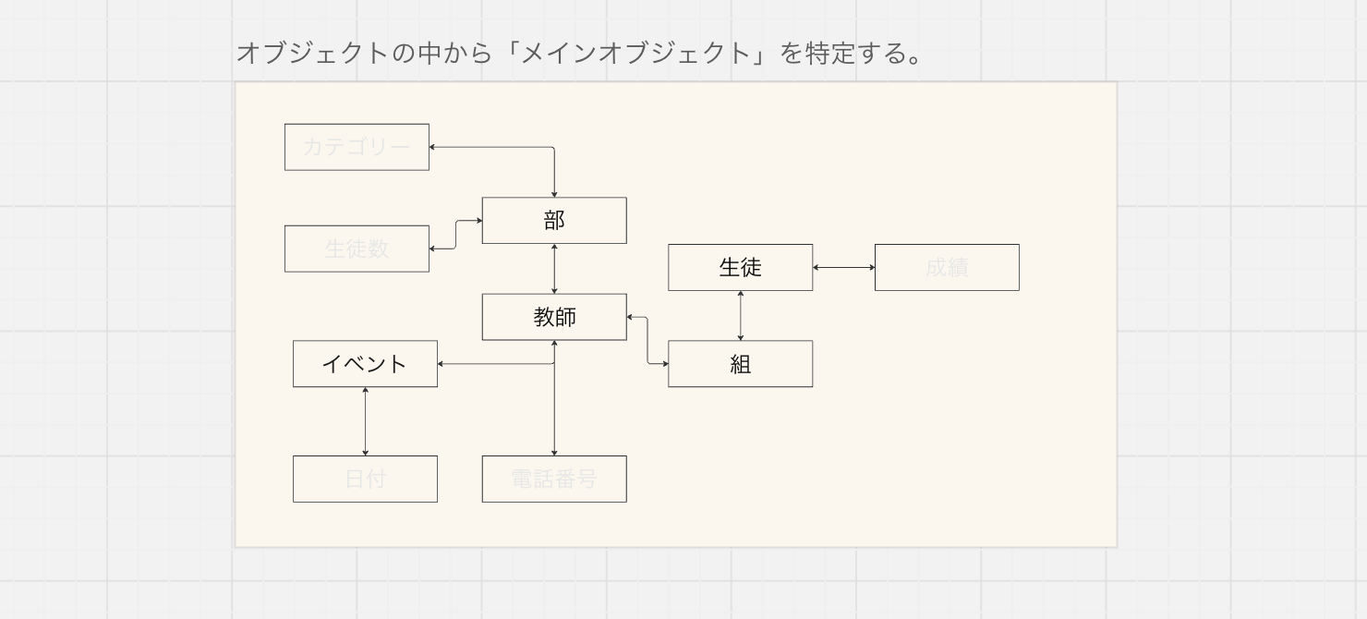Viewport: 1367px width, 619px height.
Task: Select the connector between 生徒 and 組
Action: point(740,315)
